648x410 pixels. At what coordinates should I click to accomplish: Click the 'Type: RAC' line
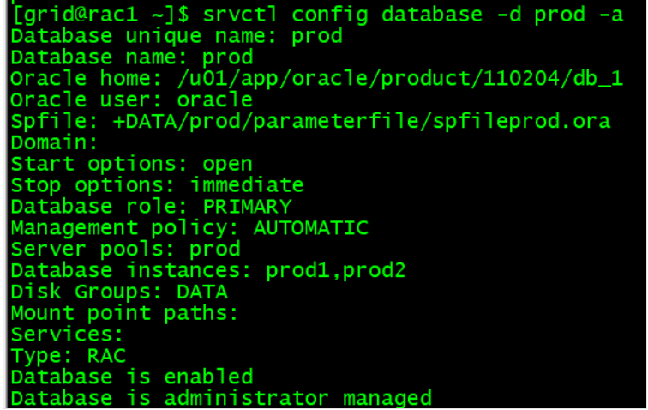(68, 356)
